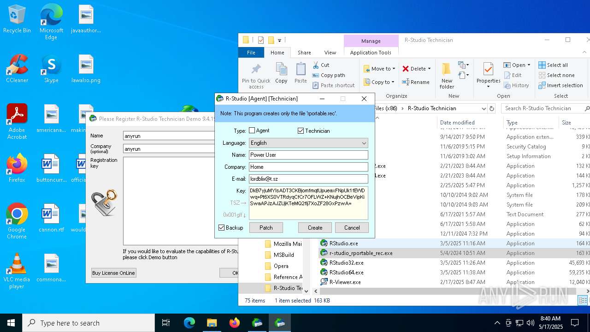Switch to the View ribbon tab
Viewport: 590px width, 332px height.
coord(330,53)
